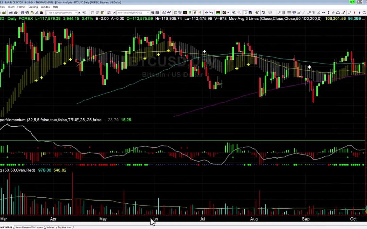
Task: Click the Lo=113,475.99 status value
Action: pos(198,18)
